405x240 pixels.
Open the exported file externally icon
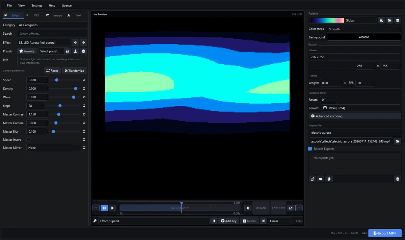click(313, 179)
